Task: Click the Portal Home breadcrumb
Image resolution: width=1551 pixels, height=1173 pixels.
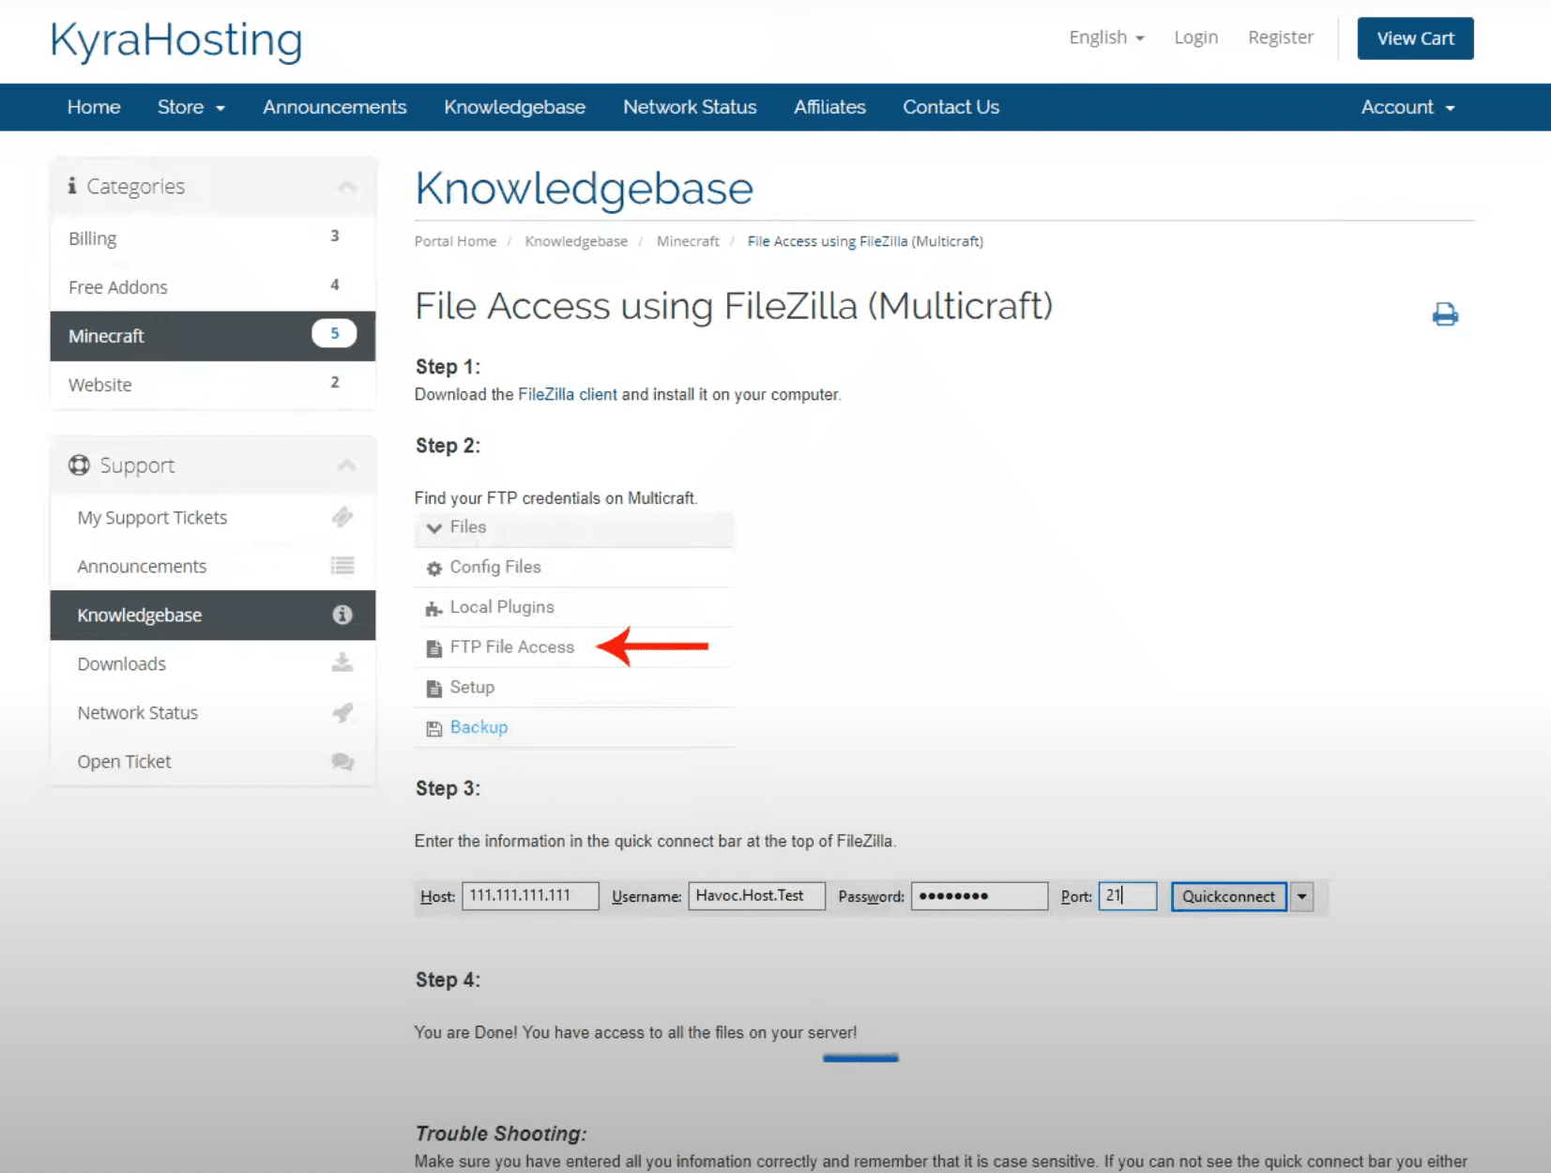Action: click(455, 241)
